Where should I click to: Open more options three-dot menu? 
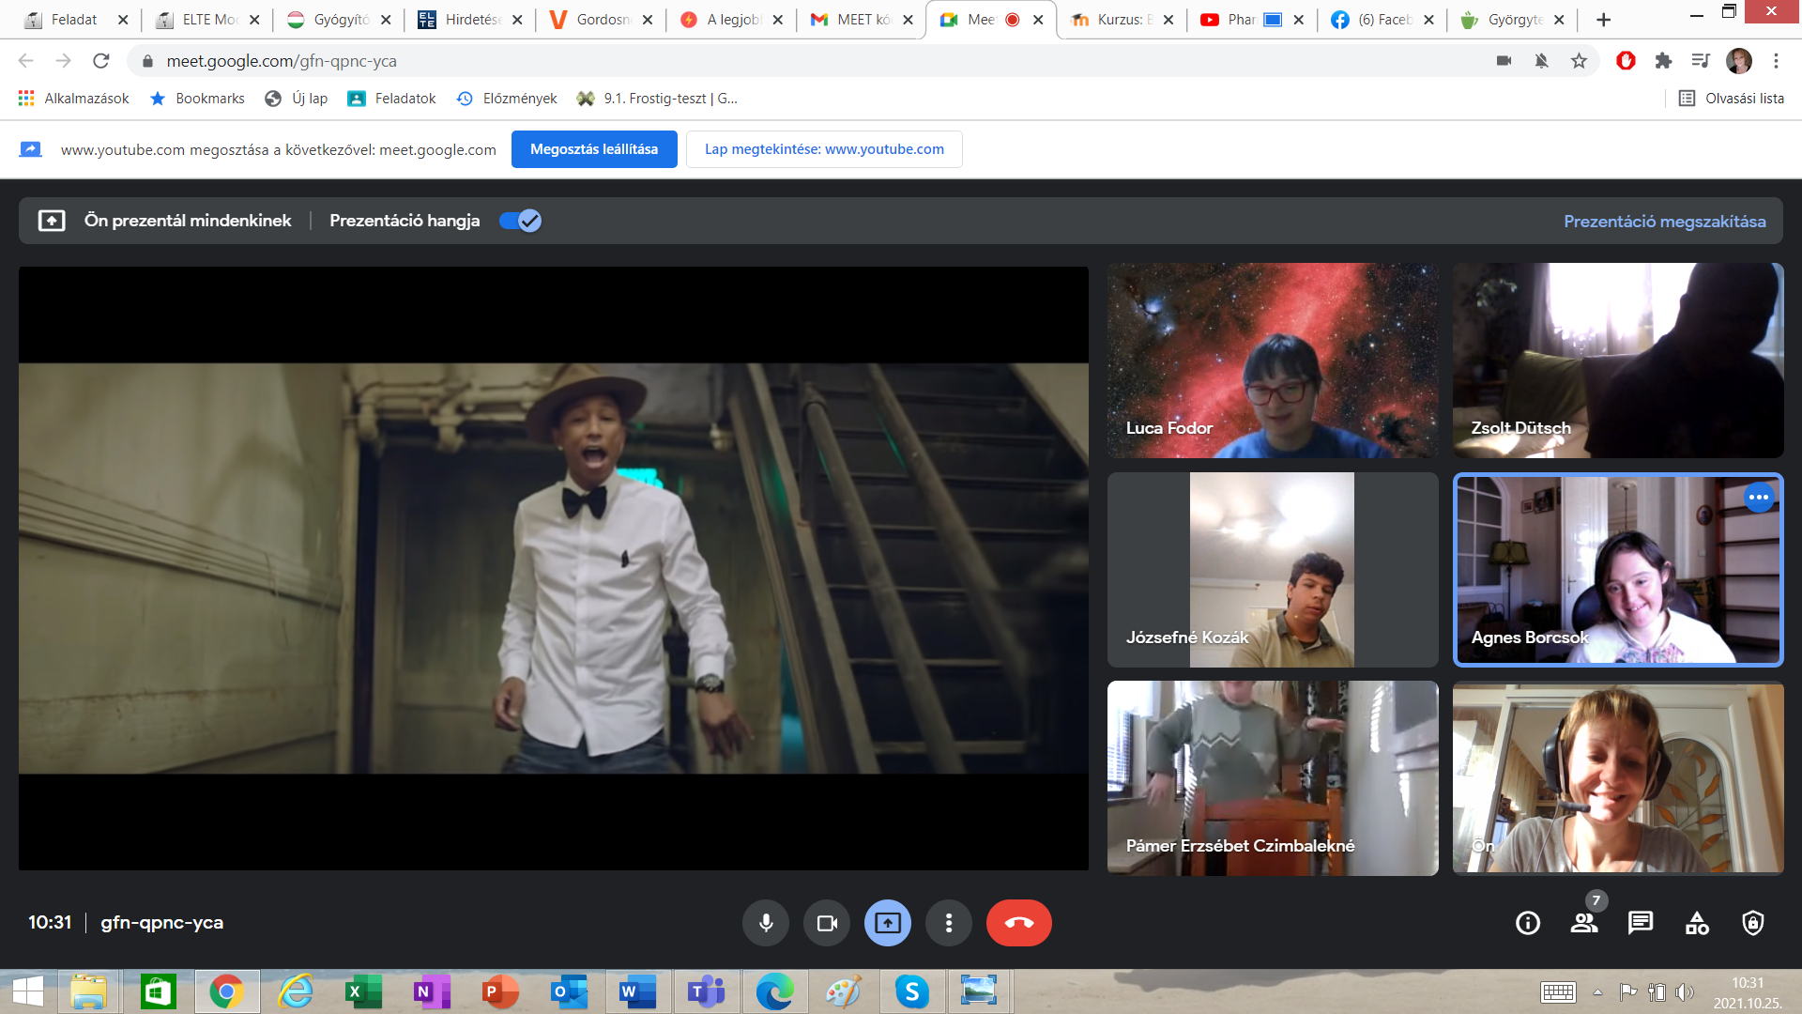click(x=949, y=923)
